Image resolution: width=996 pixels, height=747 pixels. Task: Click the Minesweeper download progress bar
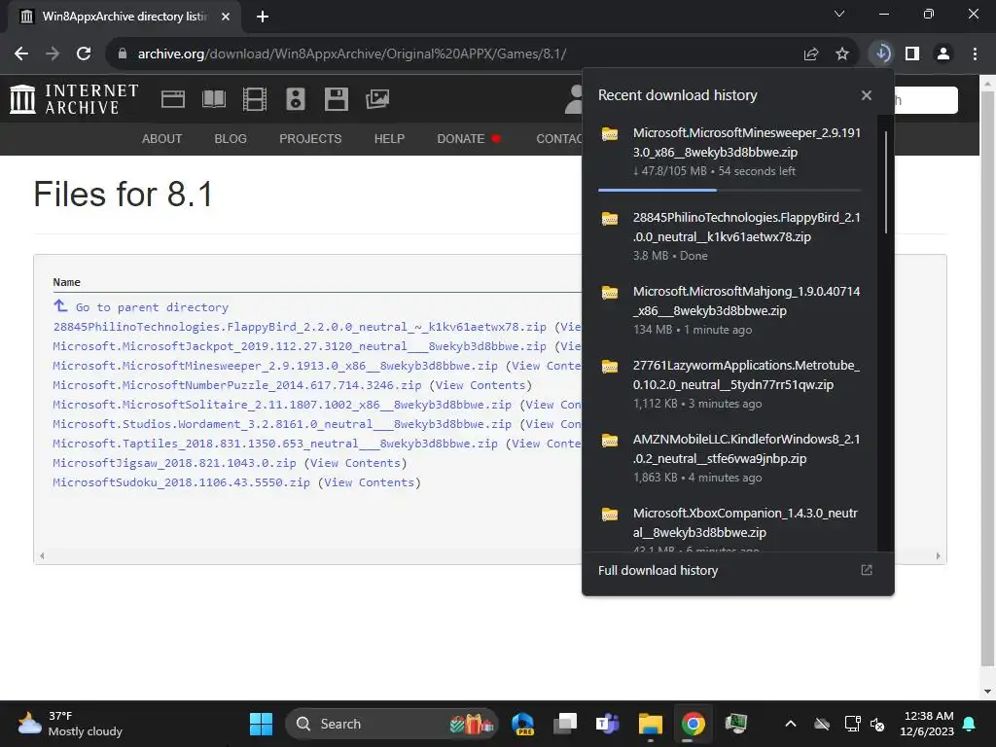click(729, 190)
